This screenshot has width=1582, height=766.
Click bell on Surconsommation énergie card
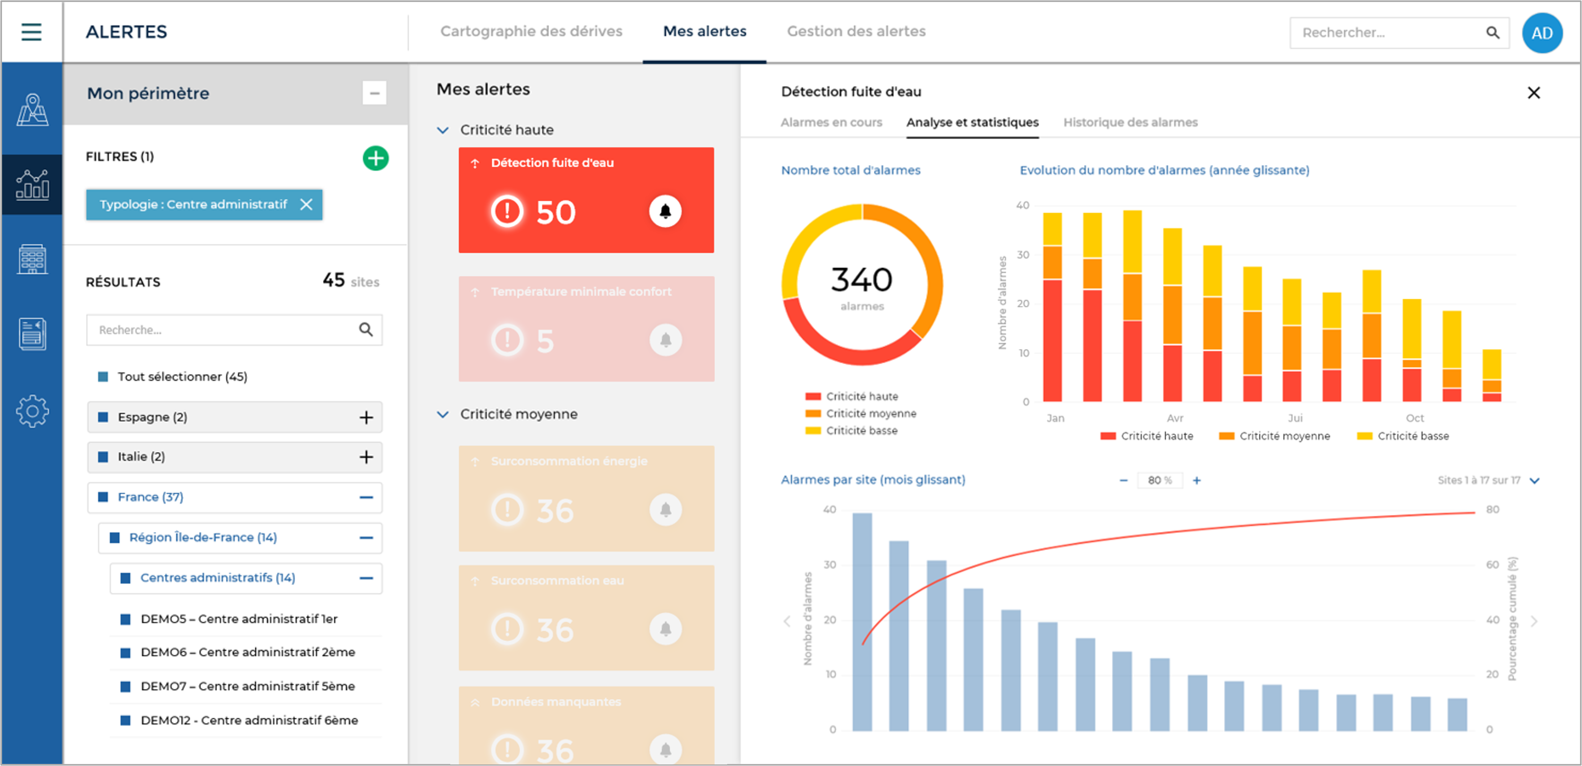tap(665, 510)
